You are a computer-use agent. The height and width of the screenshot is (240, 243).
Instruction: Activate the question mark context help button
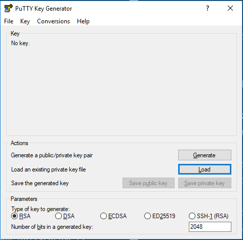(208, 8)
